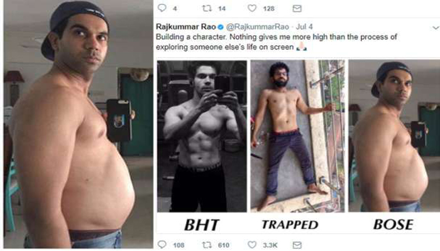This screenshot has height=251, width=440.
Task: Click the 'Building a character' tweet text
Action: click(x=277, y=42)
